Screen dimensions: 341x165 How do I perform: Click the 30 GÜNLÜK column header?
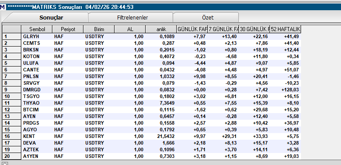click(254, 29)
